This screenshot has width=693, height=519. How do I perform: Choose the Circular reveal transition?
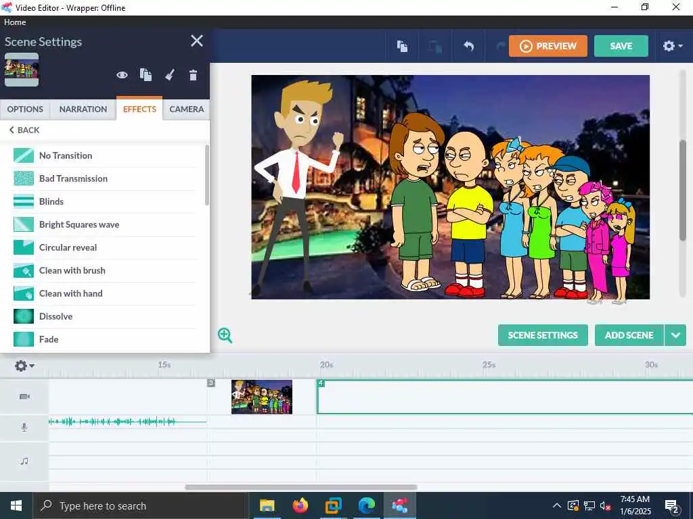104,247
